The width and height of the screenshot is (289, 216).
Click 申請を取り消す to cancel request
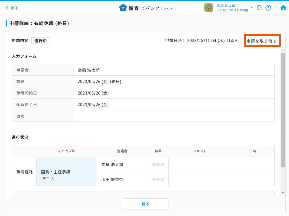(262, 41)
